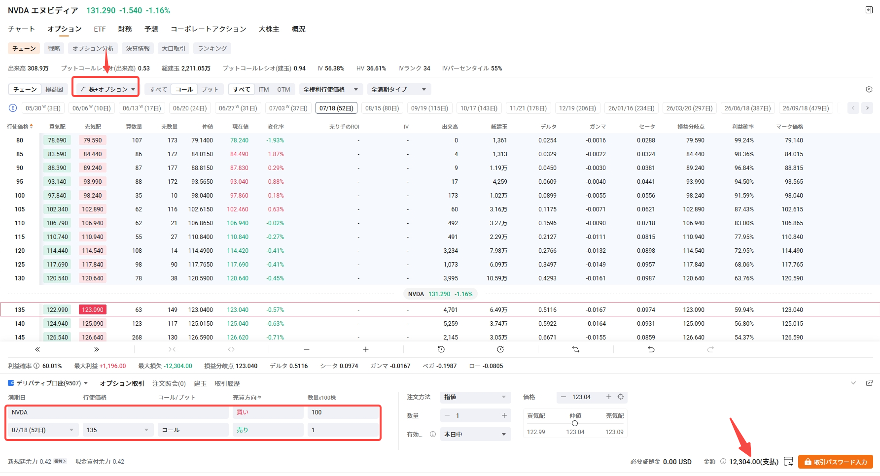This screenshot has width=880, height=476.
Task: Click the 取引パスワード入力 button
Action: pyautogui.click(x=835, y=462)
